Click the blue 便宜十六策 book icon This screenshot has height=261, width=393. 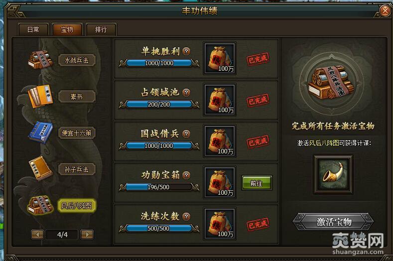click(x=41, y=132)
